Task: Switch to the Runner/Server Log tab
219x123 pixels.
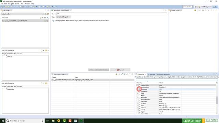Action: pyautogui.click(x=163, y=74)
